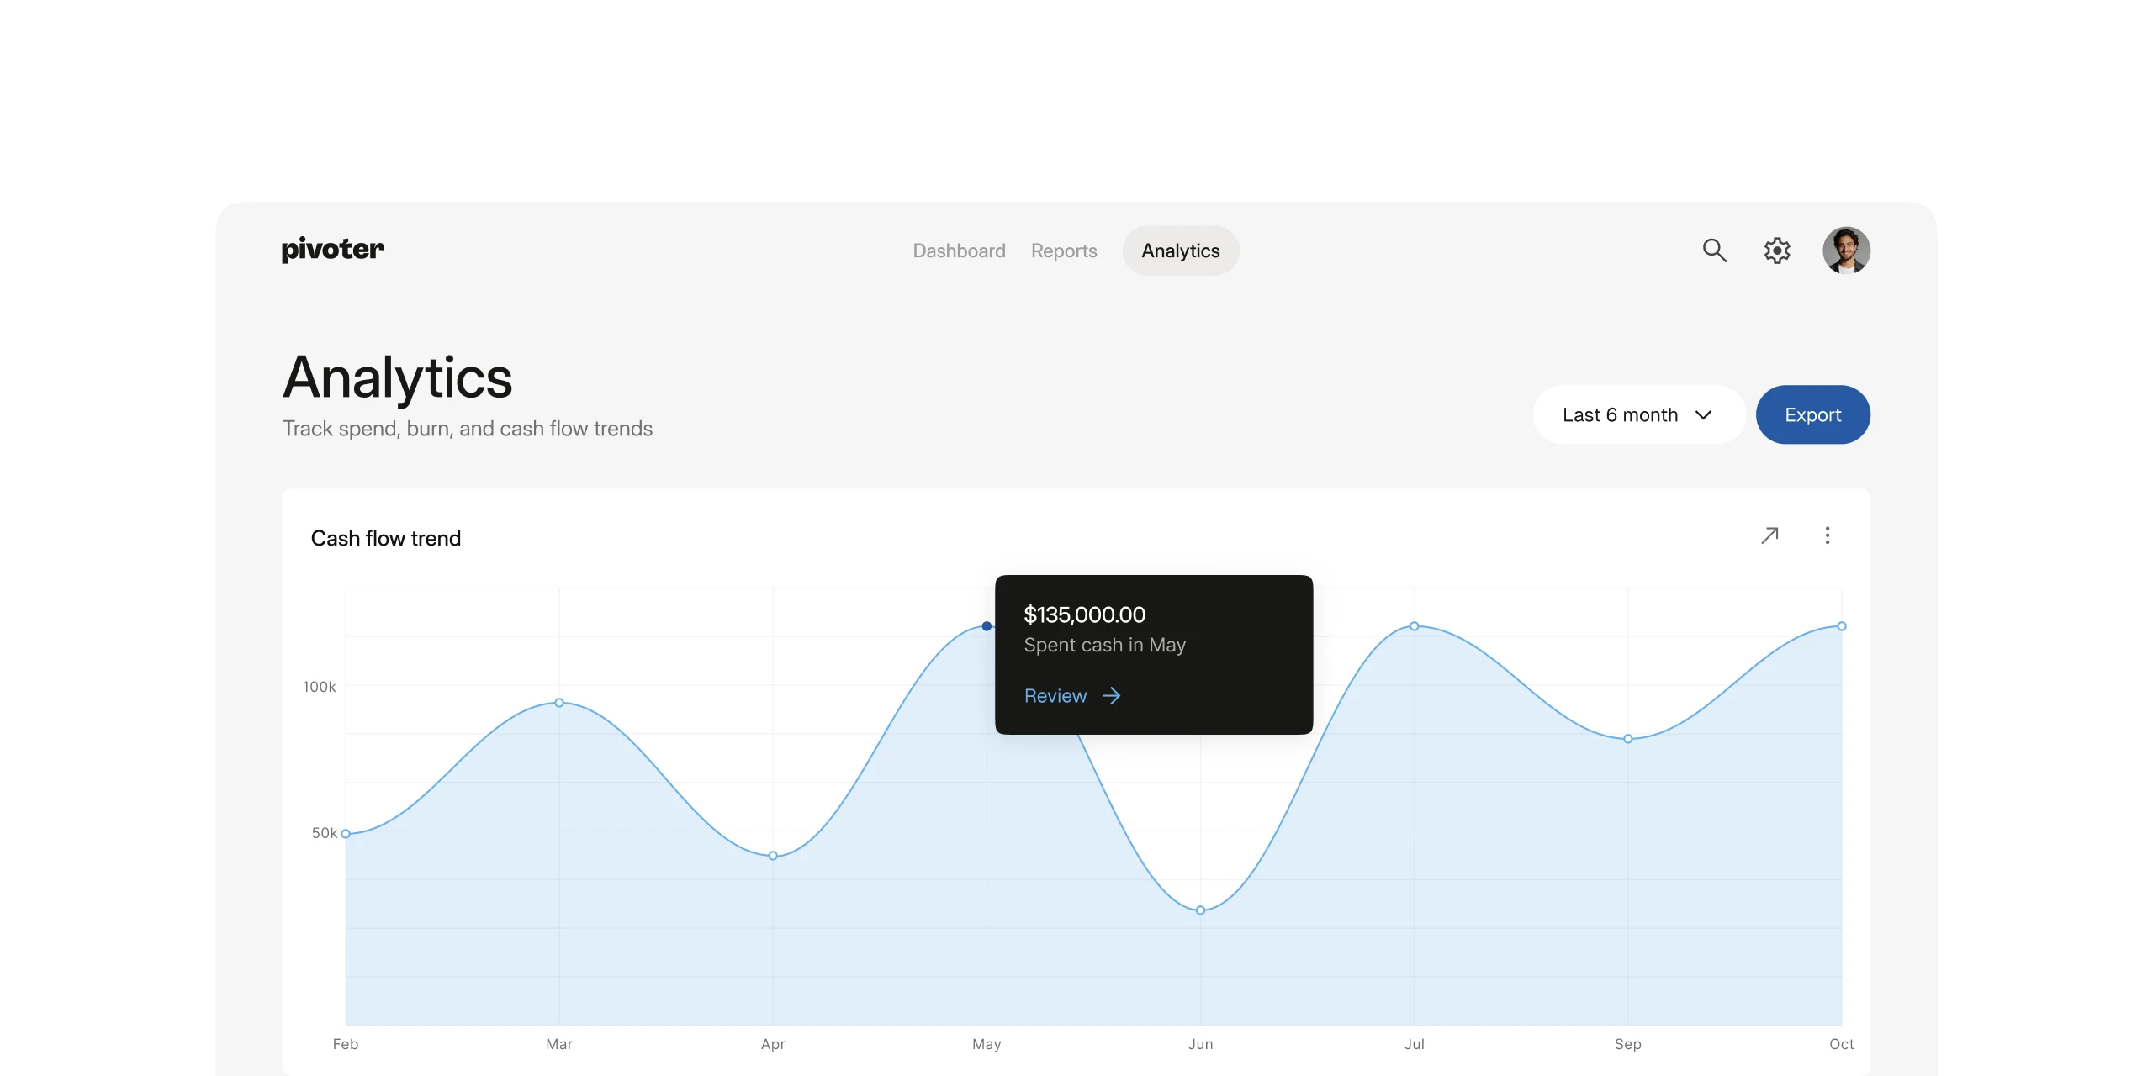Click the Jul axis label
This screenshot has width=2153, height=1076.
[1414, 1044]
